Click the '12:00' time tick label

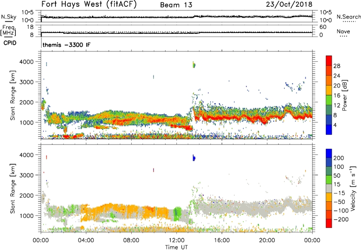click(x=176, y=241)
